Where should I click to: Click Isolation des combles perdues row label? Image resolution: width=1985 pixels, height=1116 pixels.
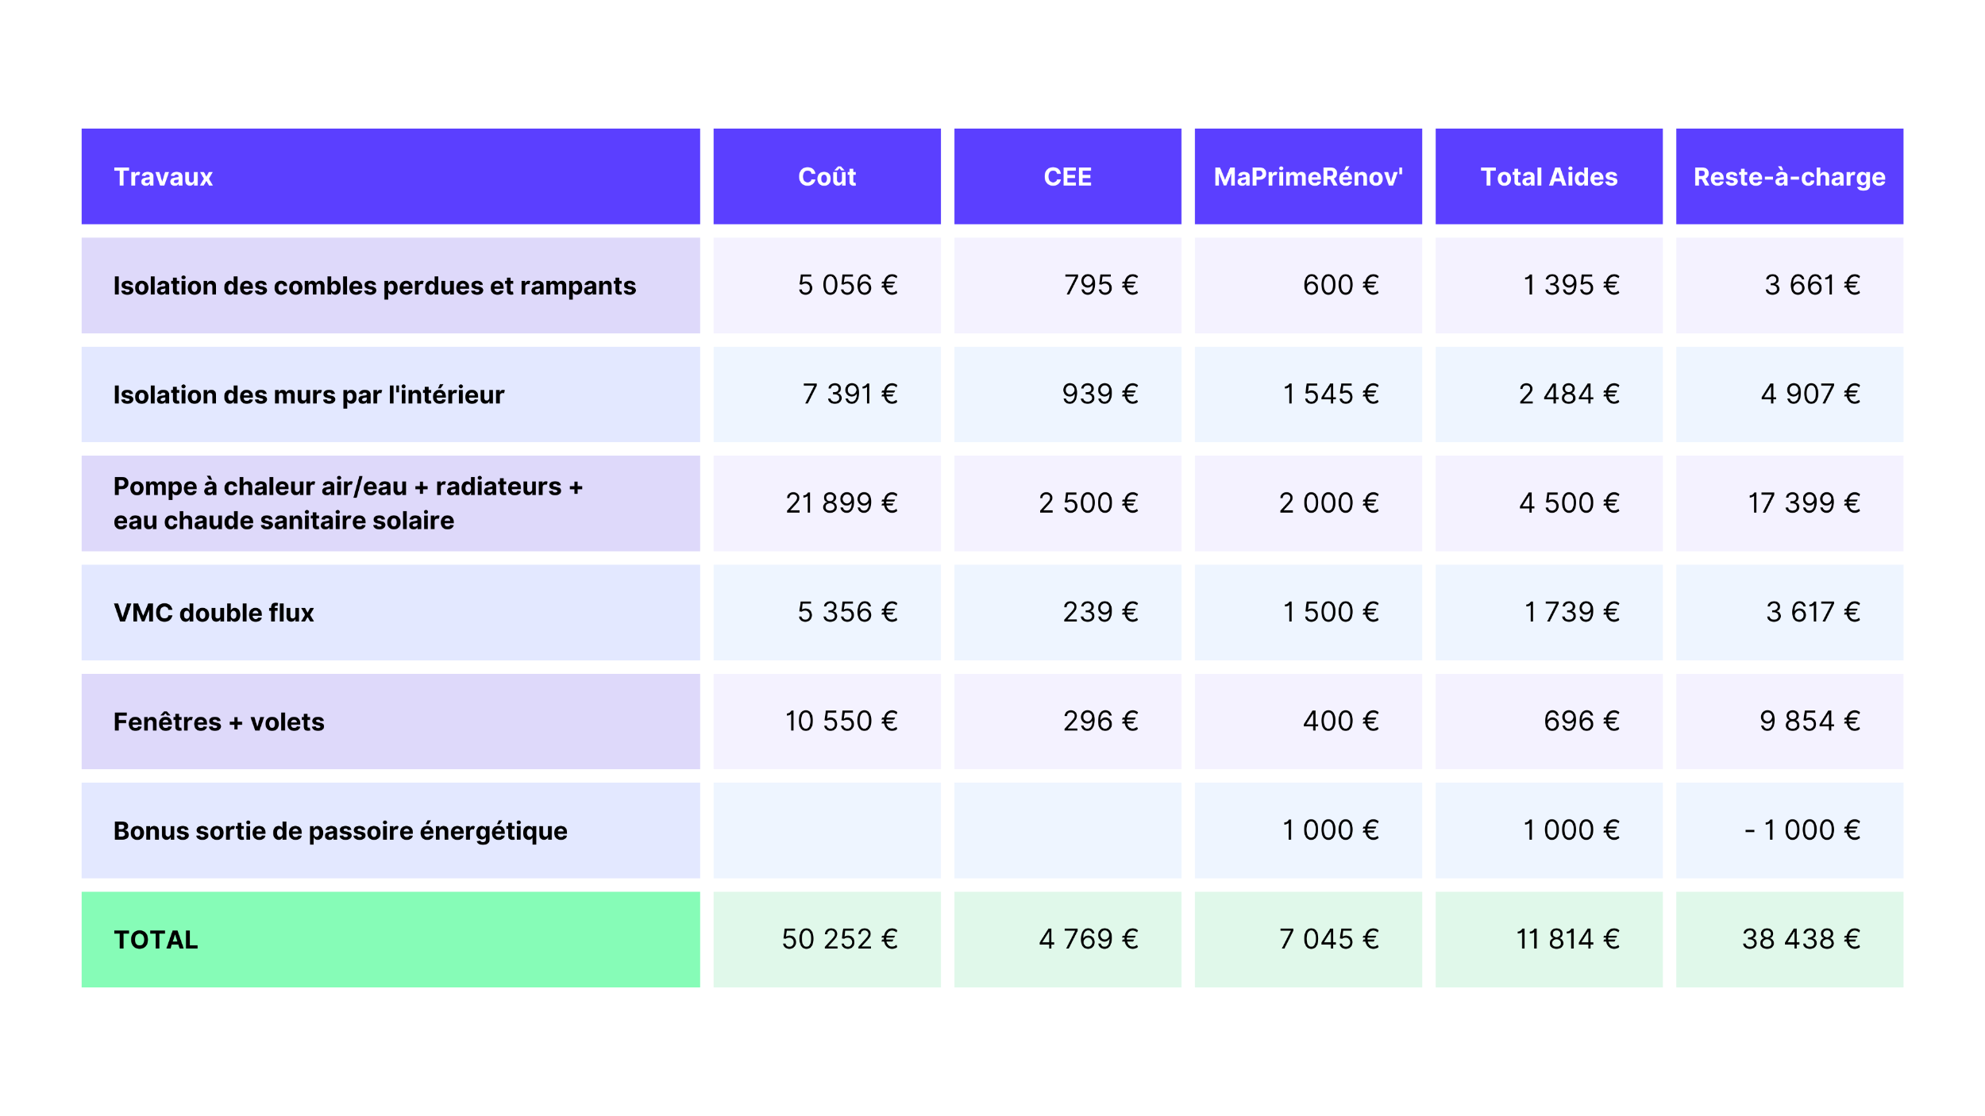click(x=391, y=285)
